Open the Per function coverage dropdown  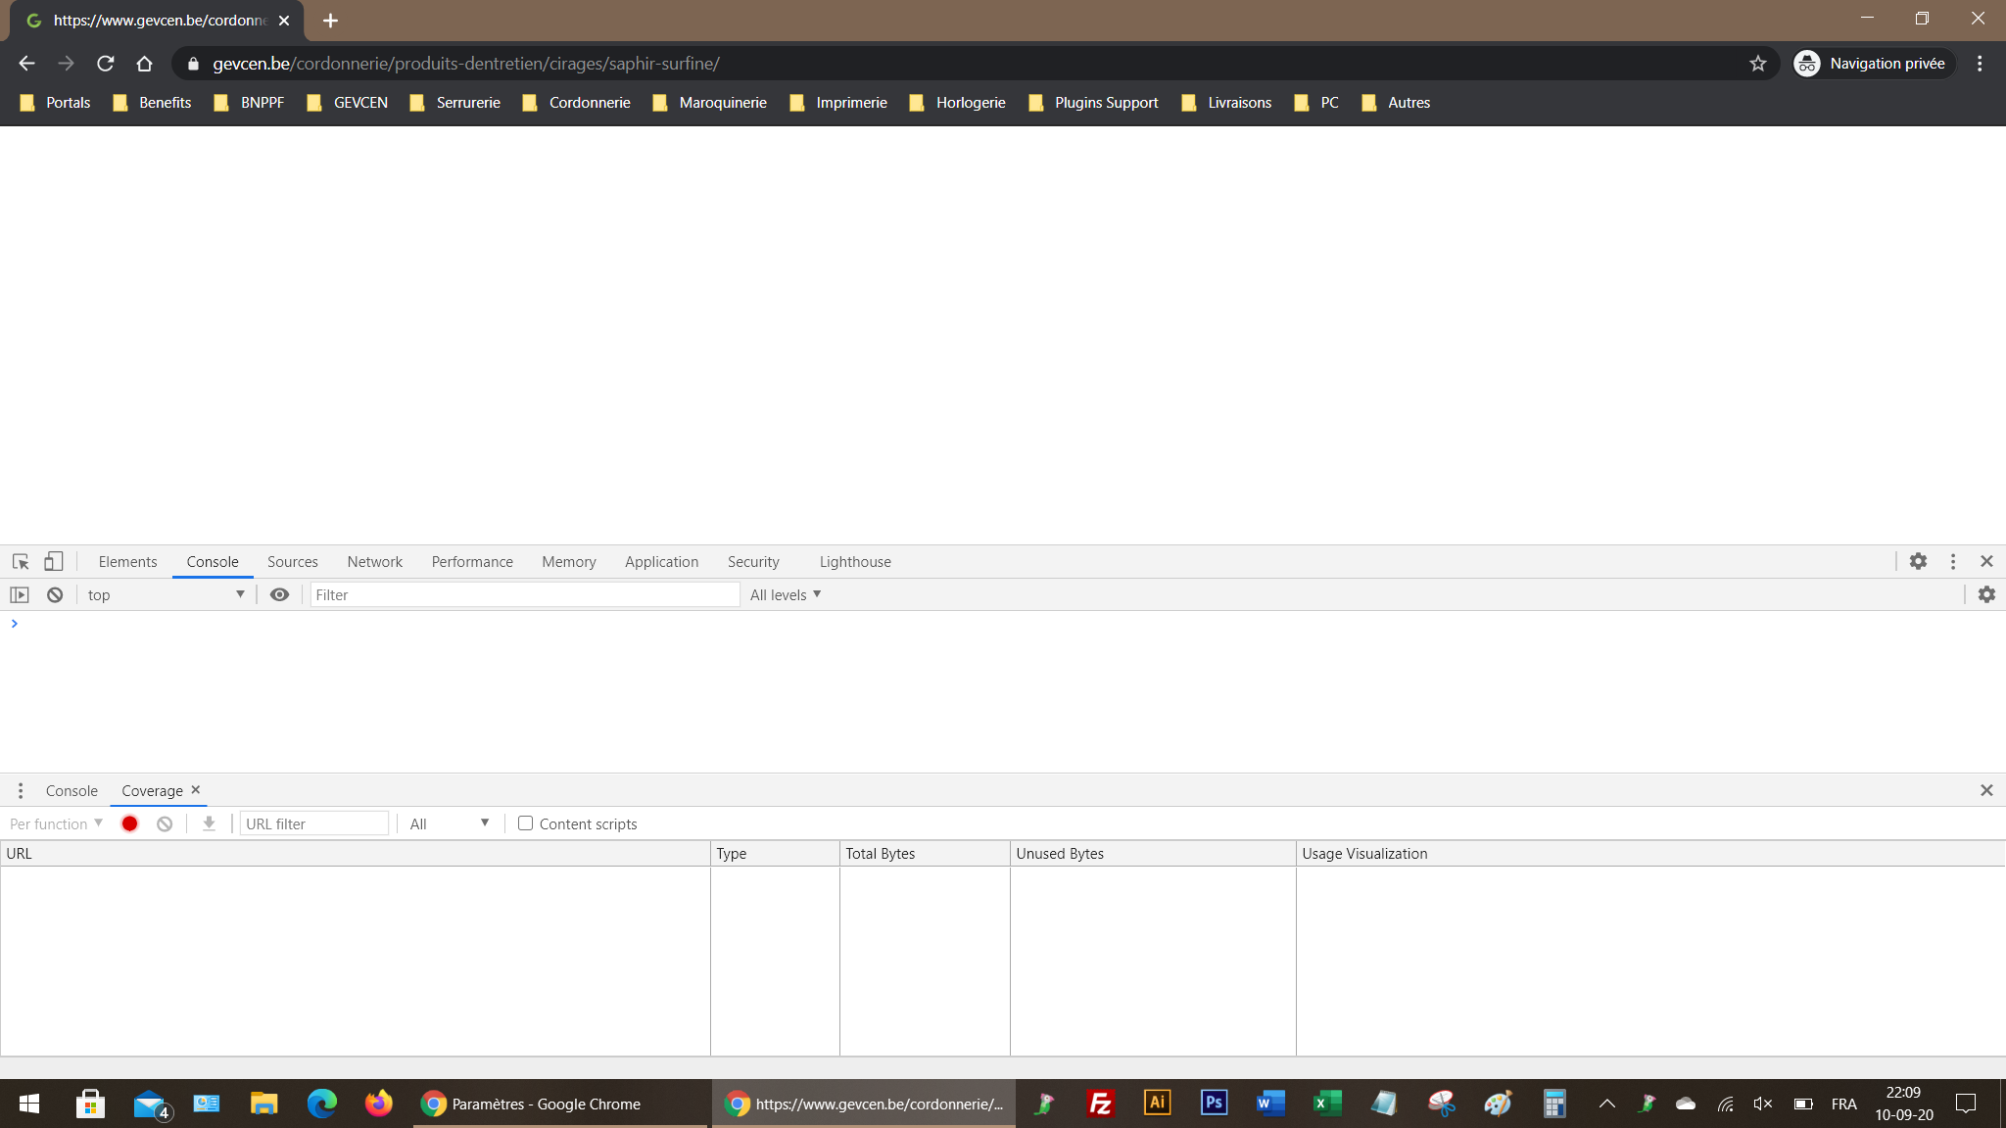[x=56, y=823]
